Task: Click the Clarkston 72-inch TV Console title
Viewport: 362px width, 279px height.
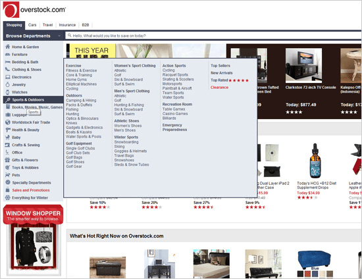Action: coord(311,88)
